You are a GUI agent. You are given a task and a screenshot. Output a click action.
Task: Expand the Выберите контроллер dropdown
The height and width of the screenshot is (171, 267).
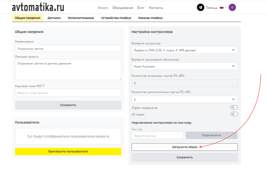184,50
